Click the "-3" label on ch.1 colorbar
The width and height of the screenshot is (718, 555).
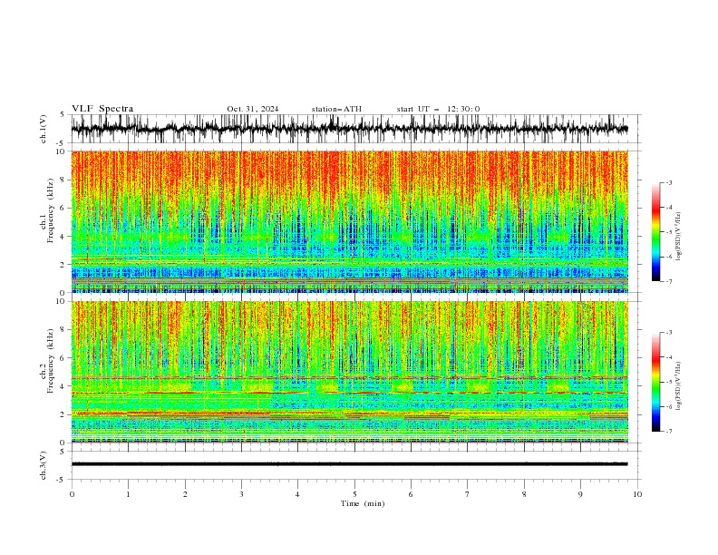pos(668,182)
